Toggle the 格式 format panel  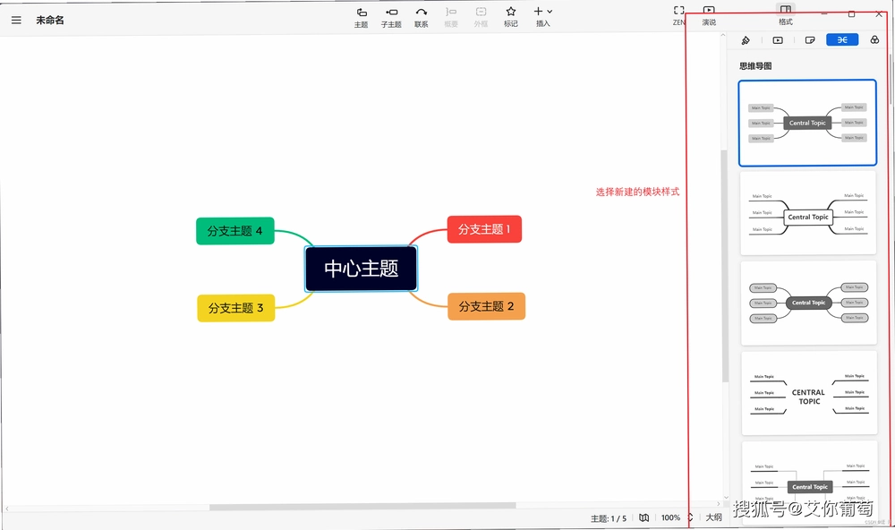(x=786, y=15)
